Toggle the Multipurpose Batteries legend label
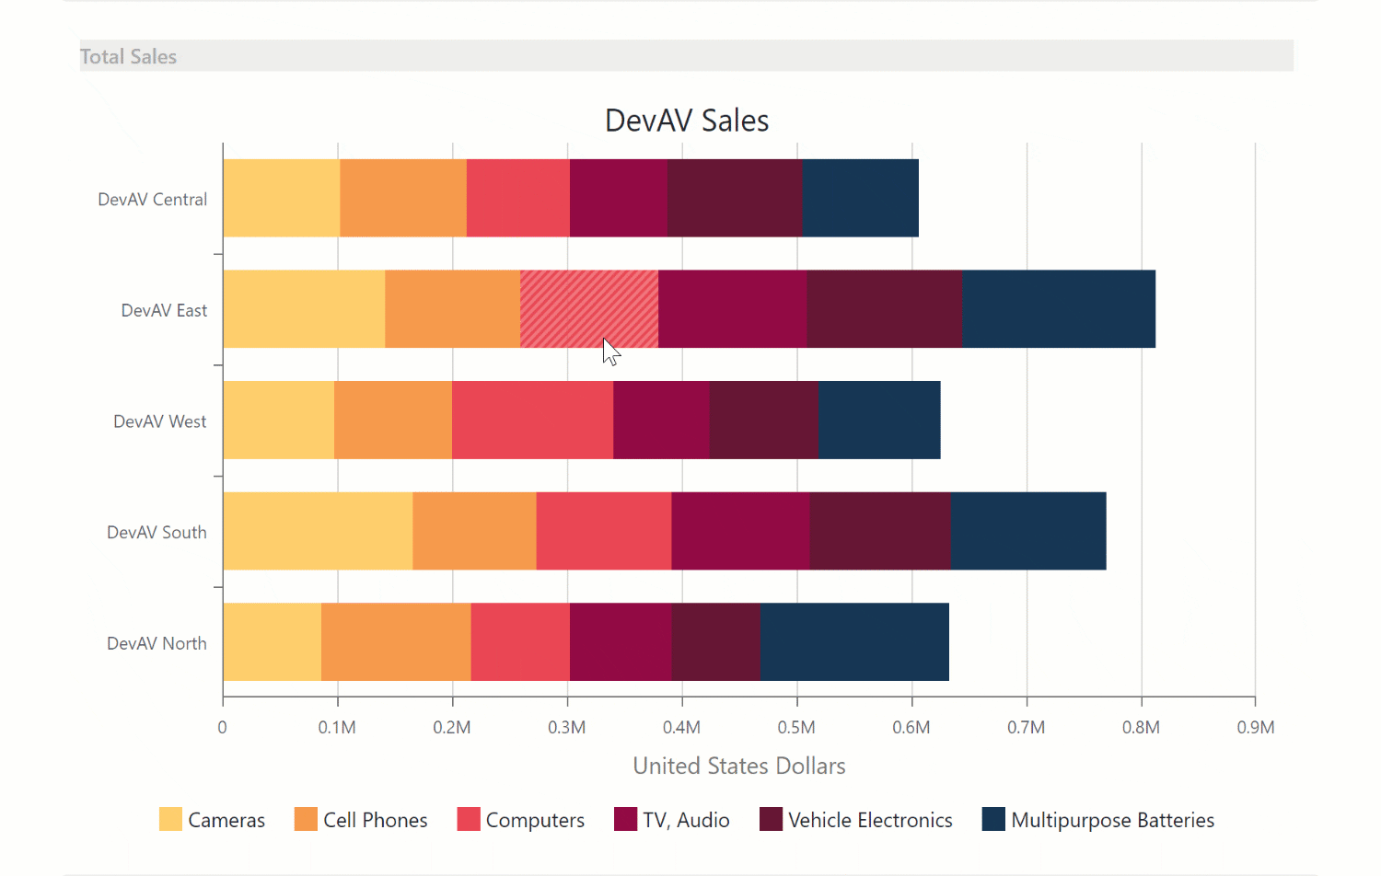The height and width of the screenshot is (876, 1381). coord(1112,820)
